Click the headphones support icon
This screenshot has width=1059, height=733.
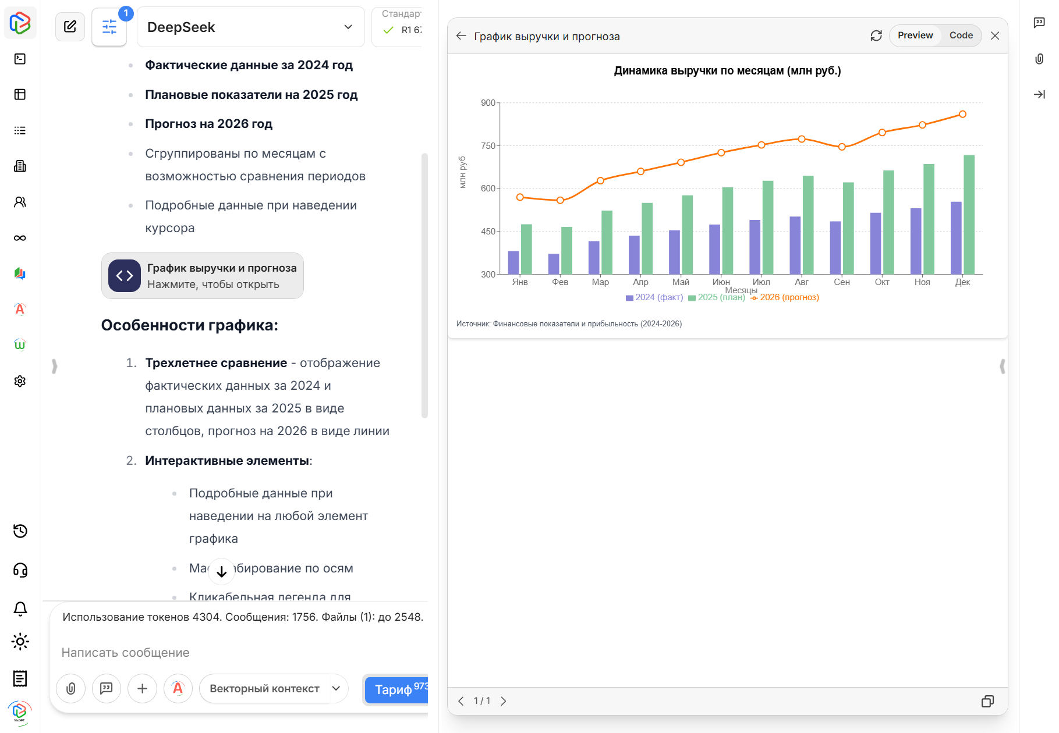20,571
